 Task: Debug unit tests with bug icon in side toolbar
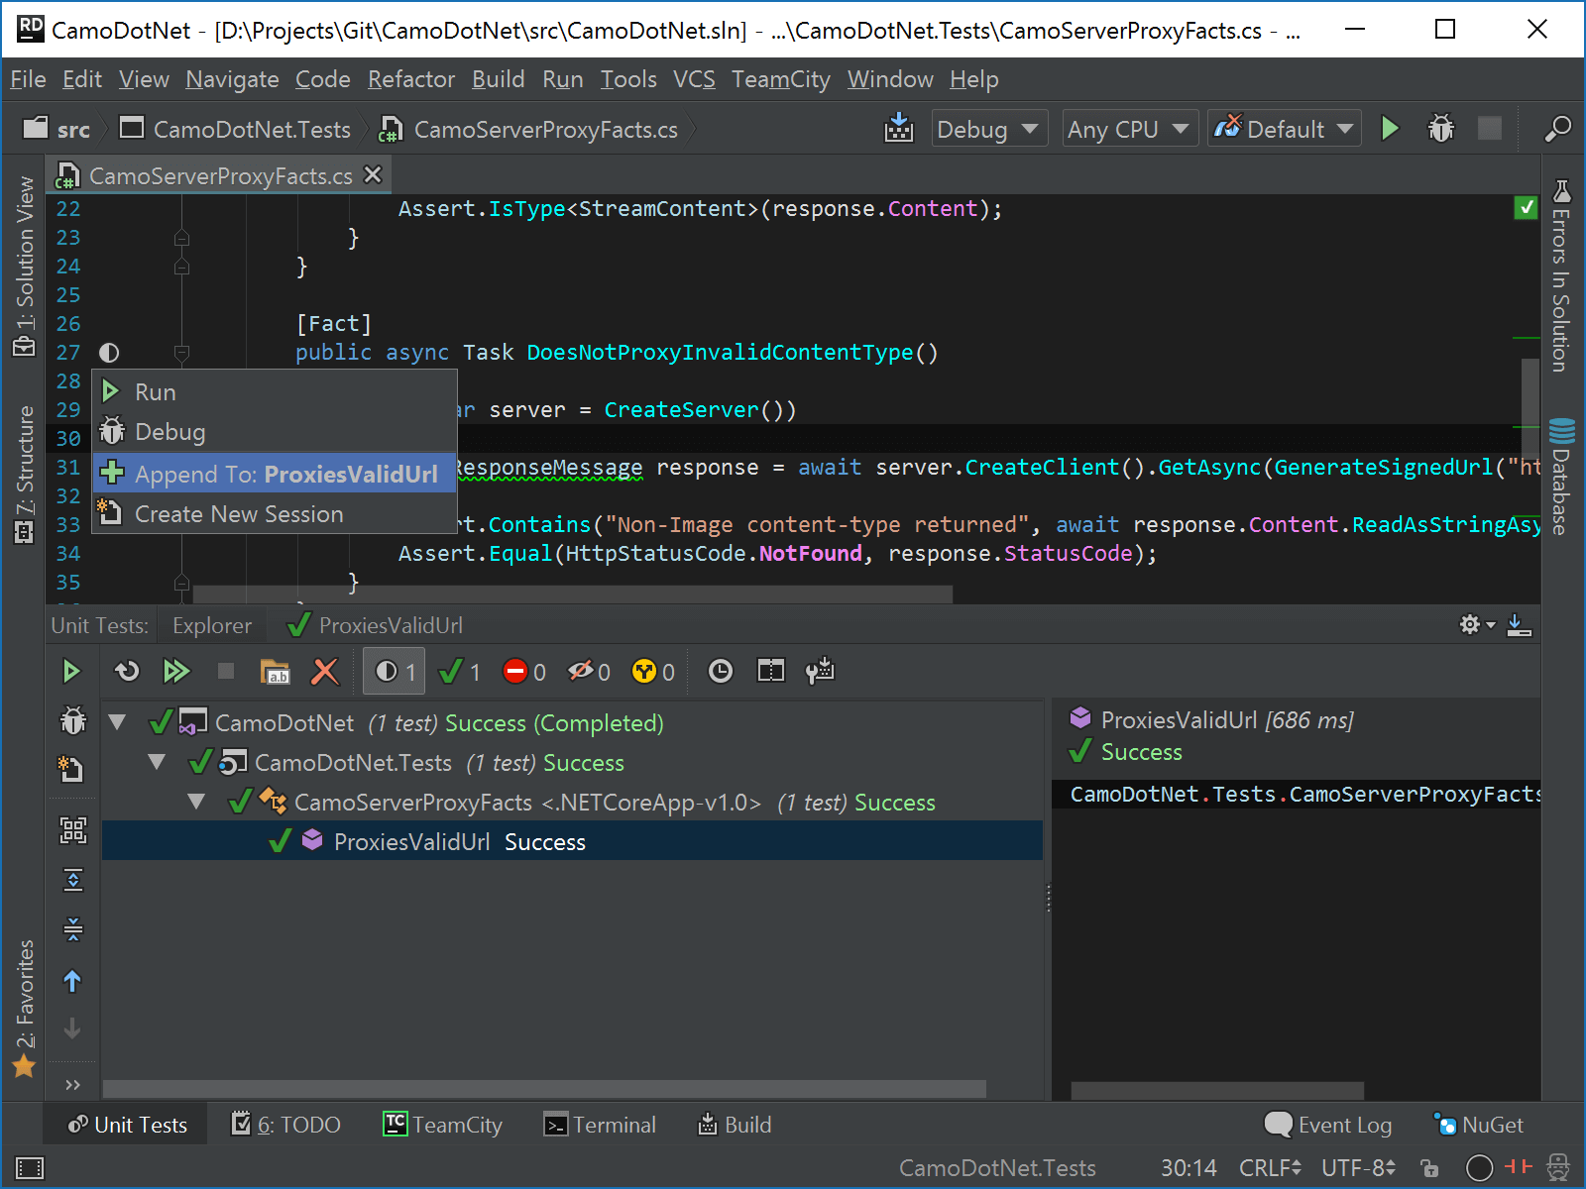[73, 720]
